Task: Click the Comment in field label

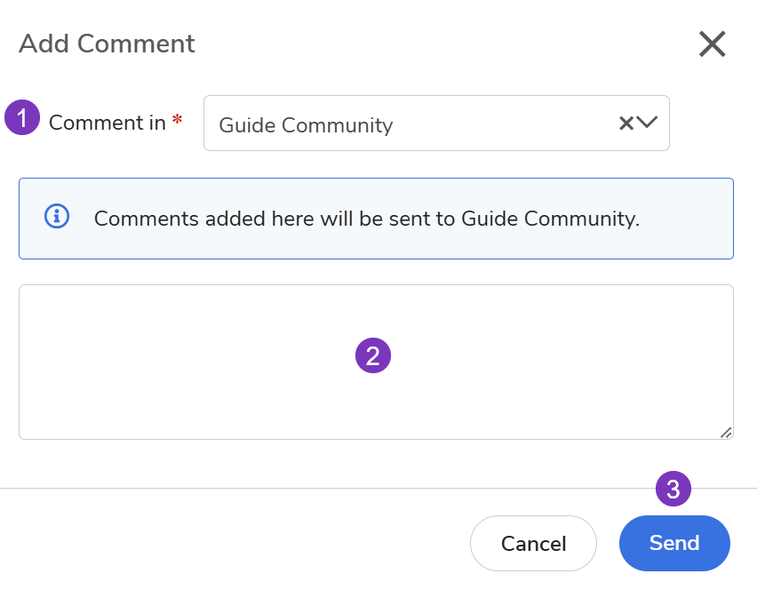Action: tap(107, 124)
